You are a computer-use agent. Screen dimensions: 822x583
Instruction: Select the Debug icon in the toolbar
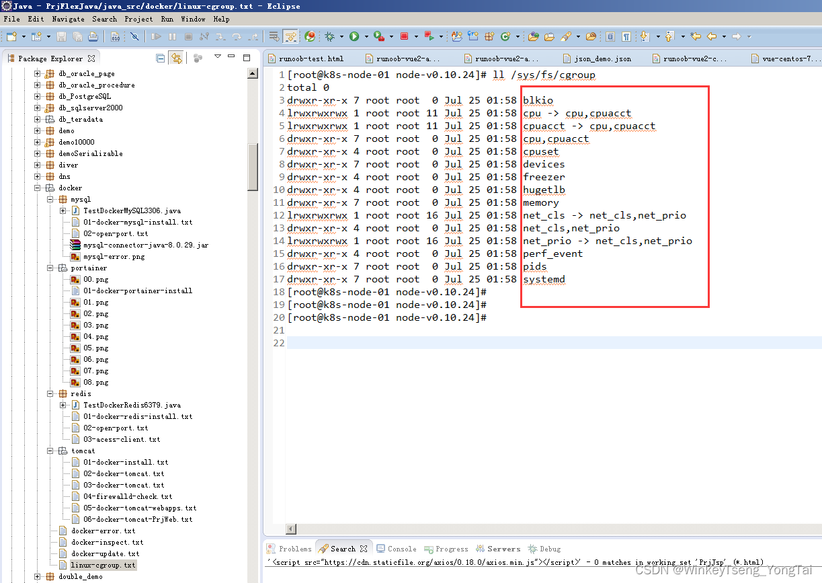pos(329,36)
